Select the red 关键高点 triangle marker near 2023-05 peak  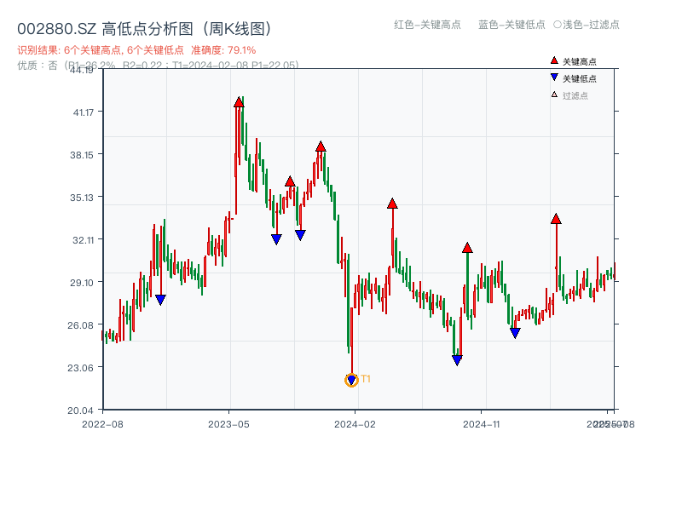(240, 102)
